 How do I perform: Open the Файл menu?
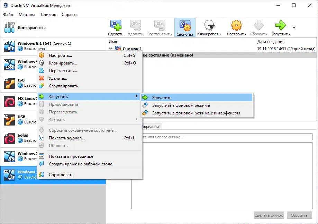[8, 15]
